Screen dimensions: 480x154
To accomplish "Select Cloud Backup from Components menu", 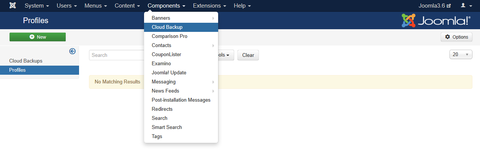I will [x=167, y=27].
